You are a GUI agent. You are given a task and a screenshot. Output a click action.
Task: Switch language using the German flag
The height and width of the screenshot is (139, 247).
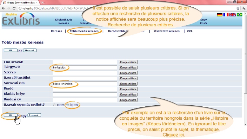pos(220,15)
